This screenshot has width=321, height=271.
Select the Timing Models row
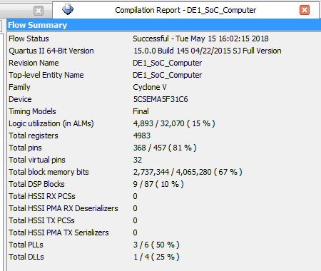point(164,111)
